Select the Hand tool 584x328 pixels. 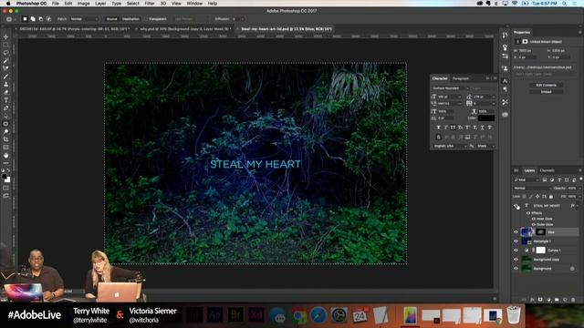pos(5,155)
